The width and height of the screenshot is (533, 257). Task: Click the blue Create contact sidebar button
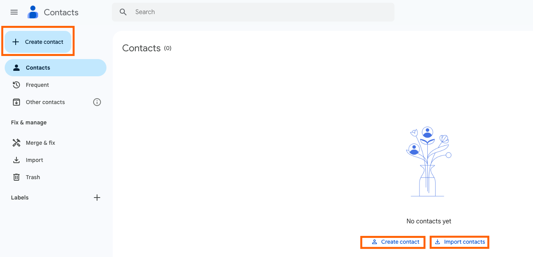pyautogui.click(x=38, y=42)
